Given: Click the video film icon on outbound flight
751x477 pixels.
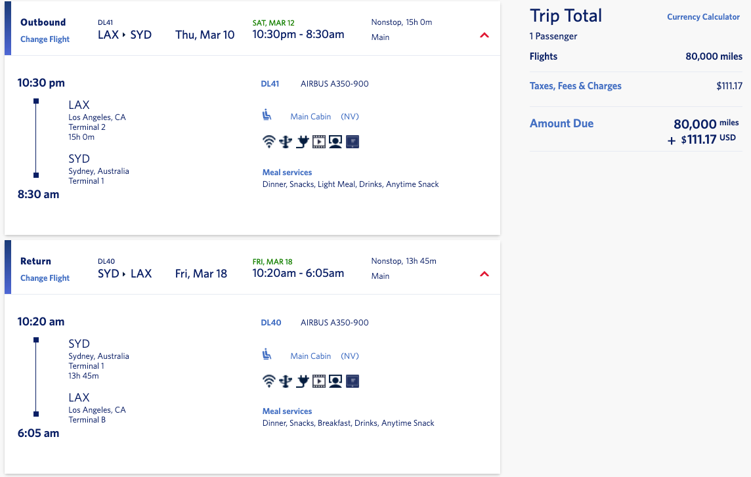Looking at the screenshot, I should click(x=319, y=142).
